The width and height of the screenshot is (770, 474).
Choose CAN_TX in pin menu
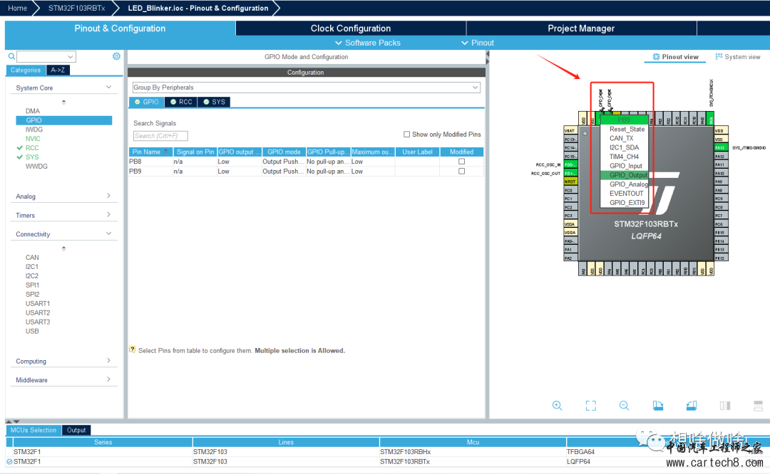point(624,138)
